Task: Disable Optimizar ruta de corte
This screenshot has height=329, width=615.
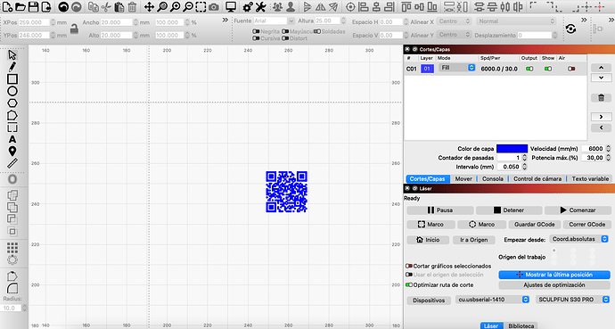Action: (409, 285)
